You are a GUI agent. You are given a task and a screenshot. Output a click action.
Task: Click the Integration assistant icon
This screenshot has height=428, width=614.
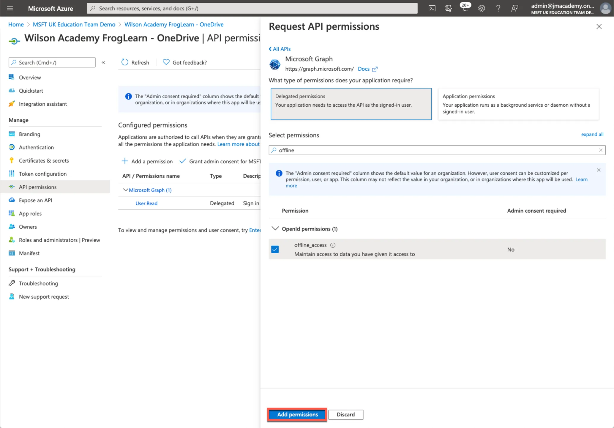pos(12,104)
